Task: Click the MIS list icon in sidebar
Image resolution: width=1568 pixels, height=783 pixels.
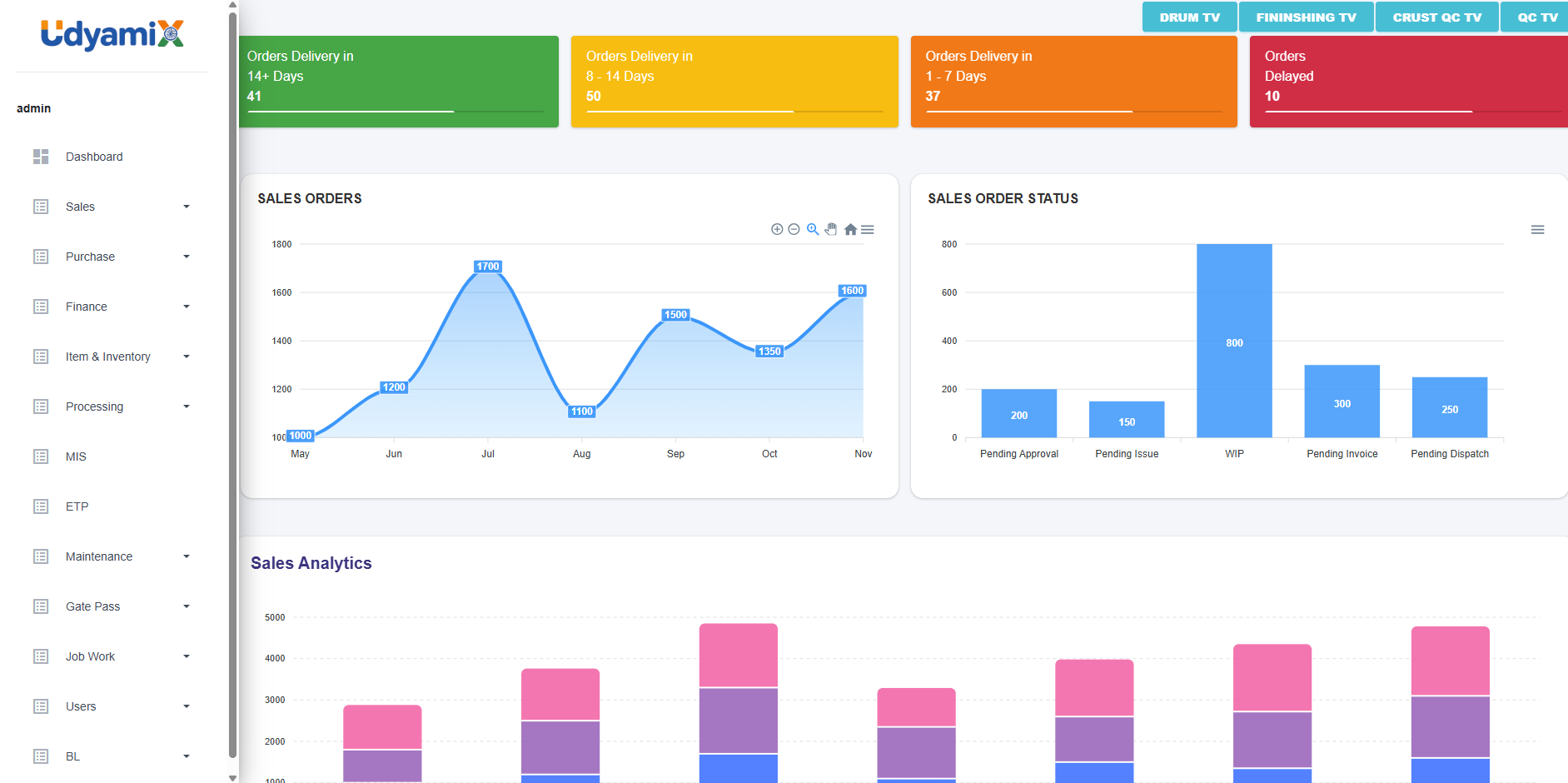Action: [41, 456]
